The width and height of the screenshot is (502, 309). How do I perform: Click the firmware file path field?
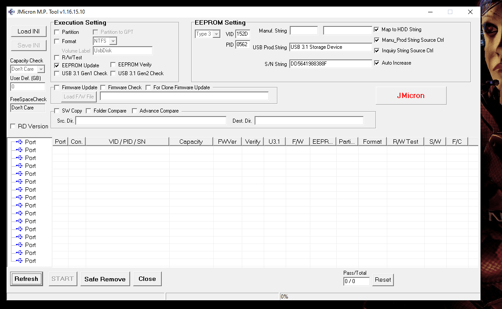click(184, 96)
